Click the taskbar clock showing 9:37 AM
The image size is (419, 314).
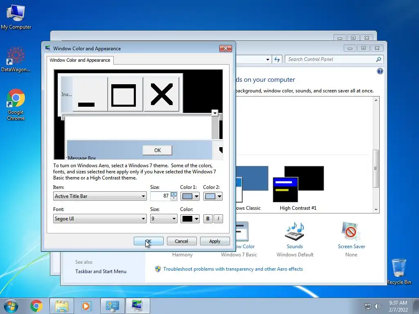point(398,306)
